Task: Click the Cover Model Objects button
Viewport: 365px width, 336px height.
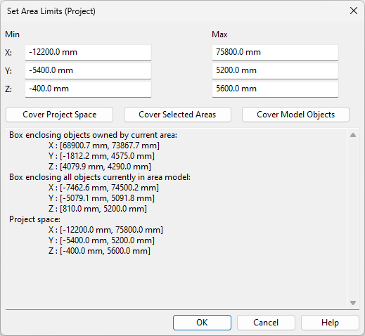Action: pyautogui.click(x=295, y=115)
